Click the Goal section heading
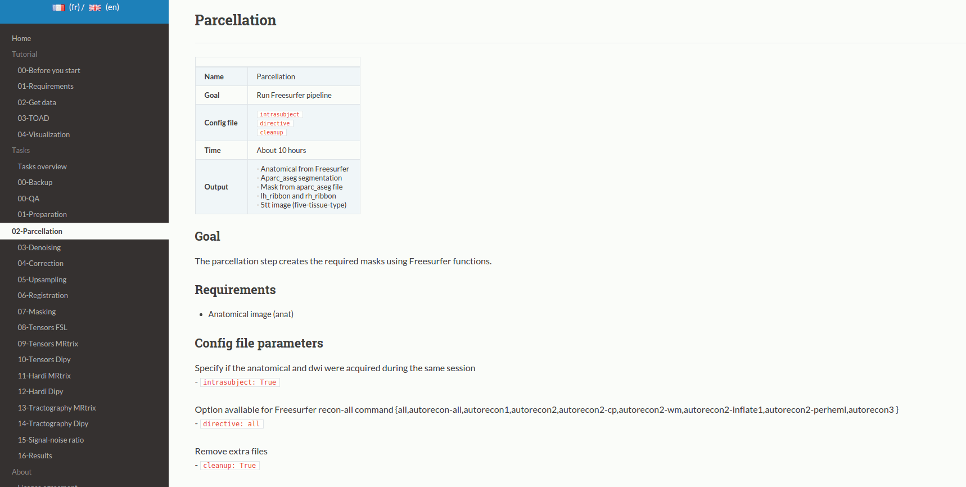The image size is (966, 487). [207, 236]
